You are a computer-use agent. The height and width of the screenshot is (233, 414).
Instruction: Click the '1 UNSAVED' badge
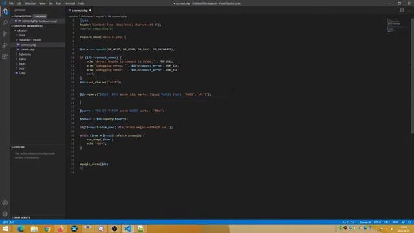39,16
